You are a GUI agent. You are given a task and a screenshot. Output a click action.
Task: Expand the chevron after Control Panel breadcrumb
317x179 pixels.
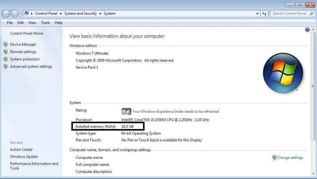61,13
